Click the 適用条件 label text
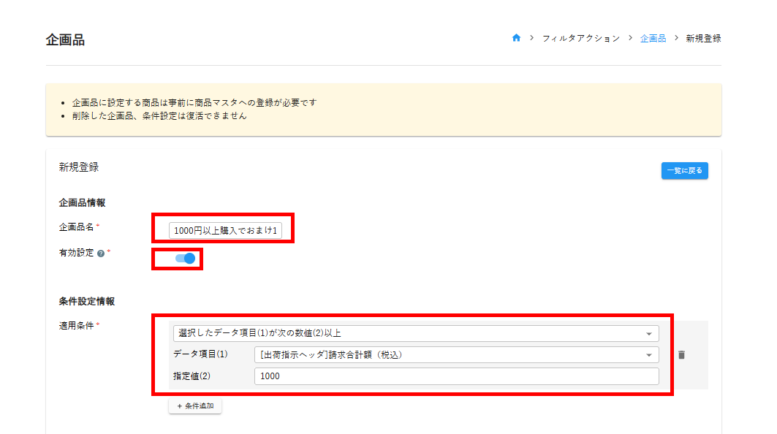The image size is (777, 434). 76,326
